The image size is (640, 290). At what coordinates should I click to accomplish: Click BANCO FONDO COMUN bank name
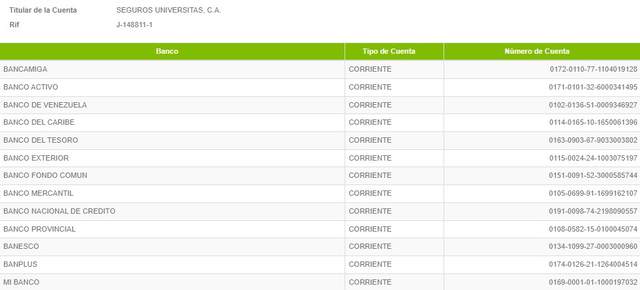(x=45, y=175)
